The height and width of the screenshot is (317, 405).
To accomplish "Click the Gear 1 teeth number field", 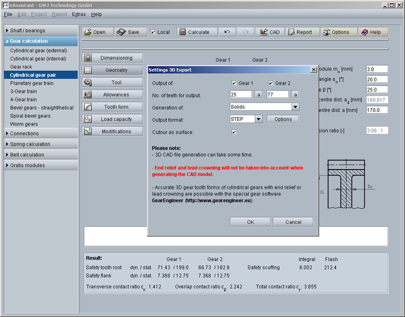I will coord(240,95).
